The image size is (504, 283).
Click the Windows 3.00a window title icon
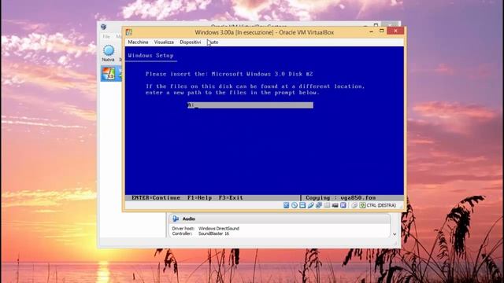coord(129,32)
